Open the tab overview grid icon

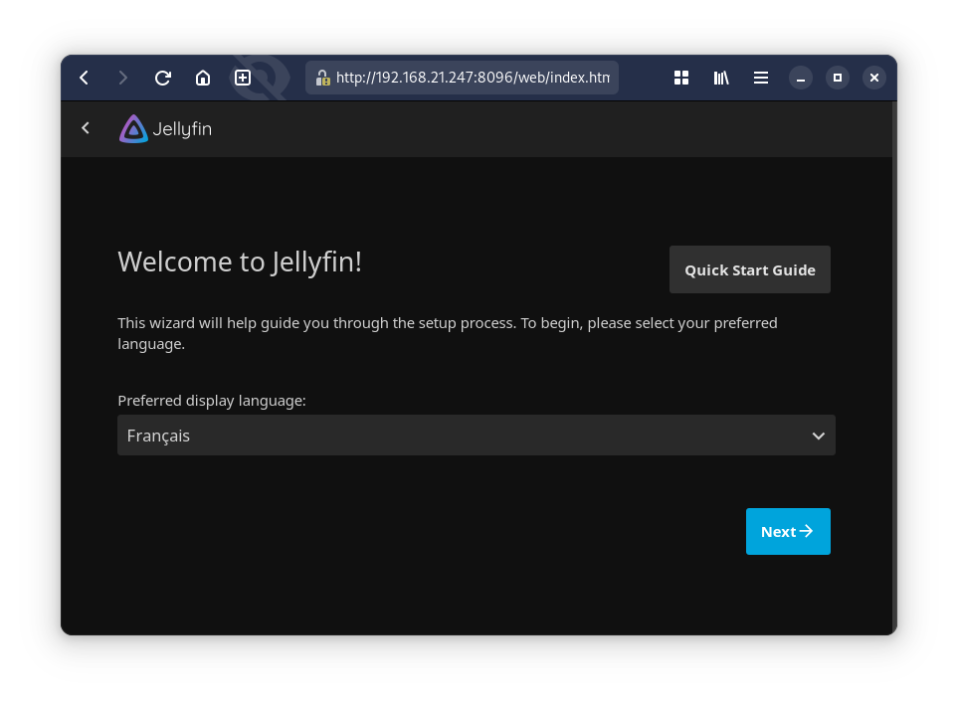click(681, 78)
